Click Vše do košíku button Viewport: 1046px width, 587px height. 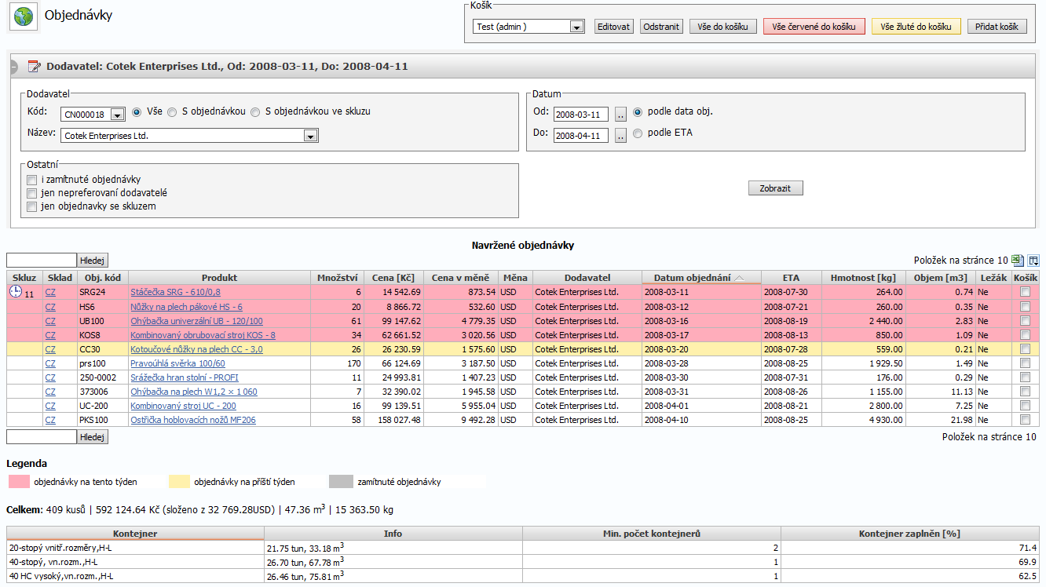coord(723,26)
